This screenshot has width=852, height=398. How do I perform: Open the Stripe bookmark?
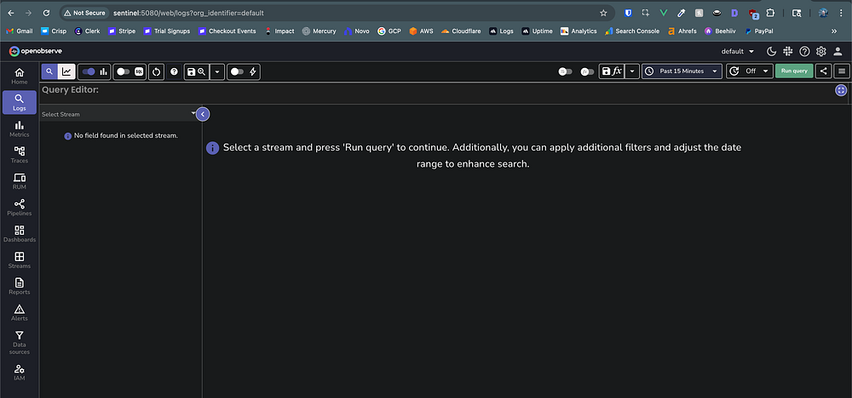[124, 31]
